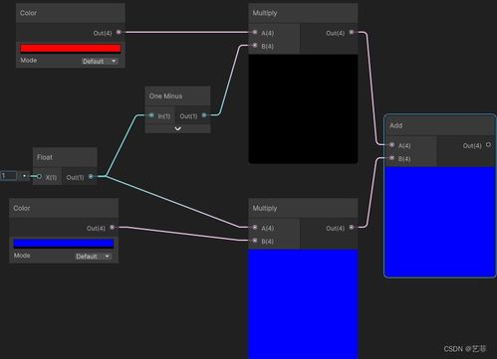Click the blue preview of the Add node

click(440, 222)
